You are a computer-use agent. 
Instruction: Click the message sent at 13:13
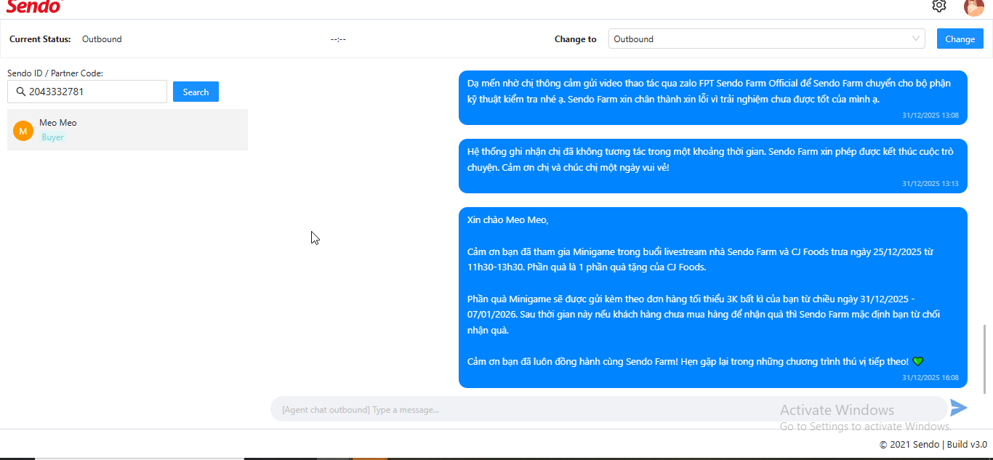pyautogui.click(x=713, y=166)
